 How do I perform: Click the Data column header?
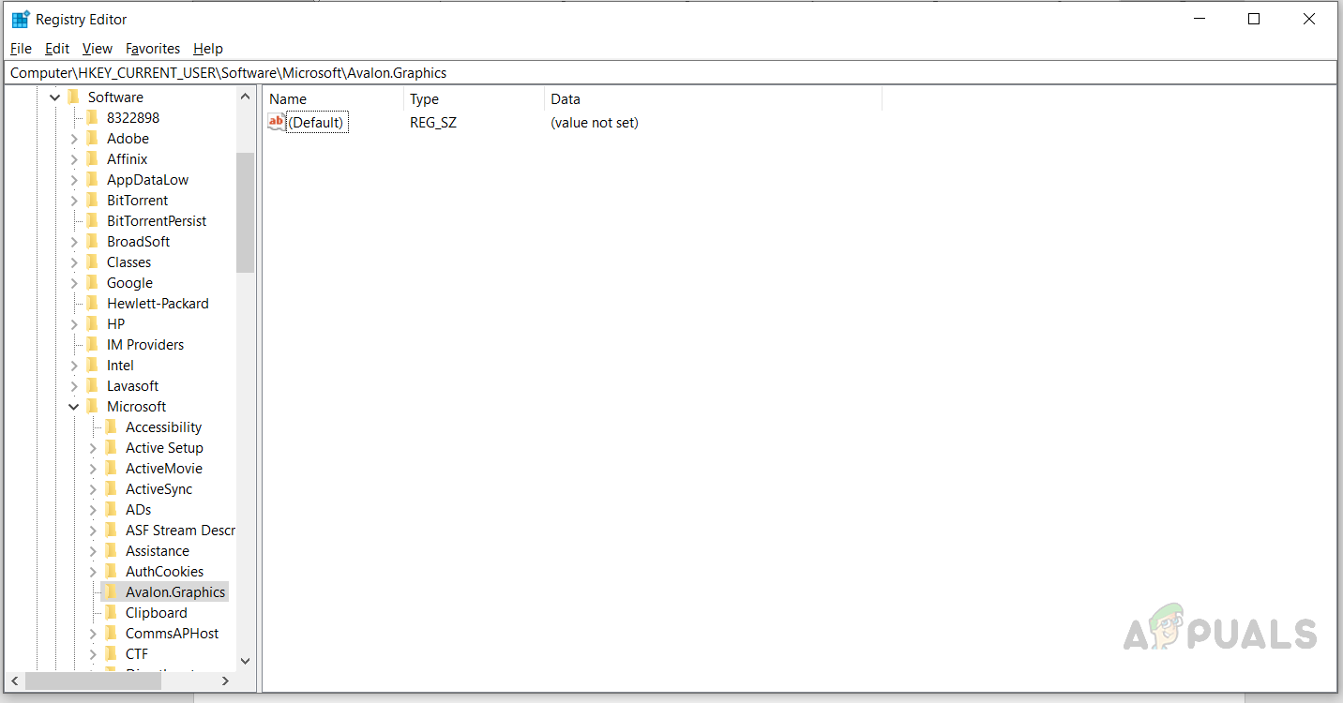(x=713, y=98)
